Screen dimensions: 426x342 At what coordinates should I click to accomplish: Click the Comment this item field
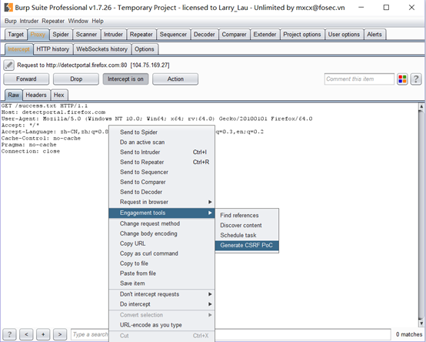tap(359, 79)
